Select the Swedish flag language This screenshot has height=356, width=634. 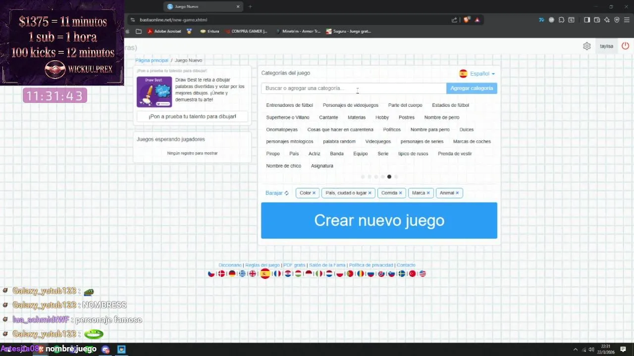point(402,274)
